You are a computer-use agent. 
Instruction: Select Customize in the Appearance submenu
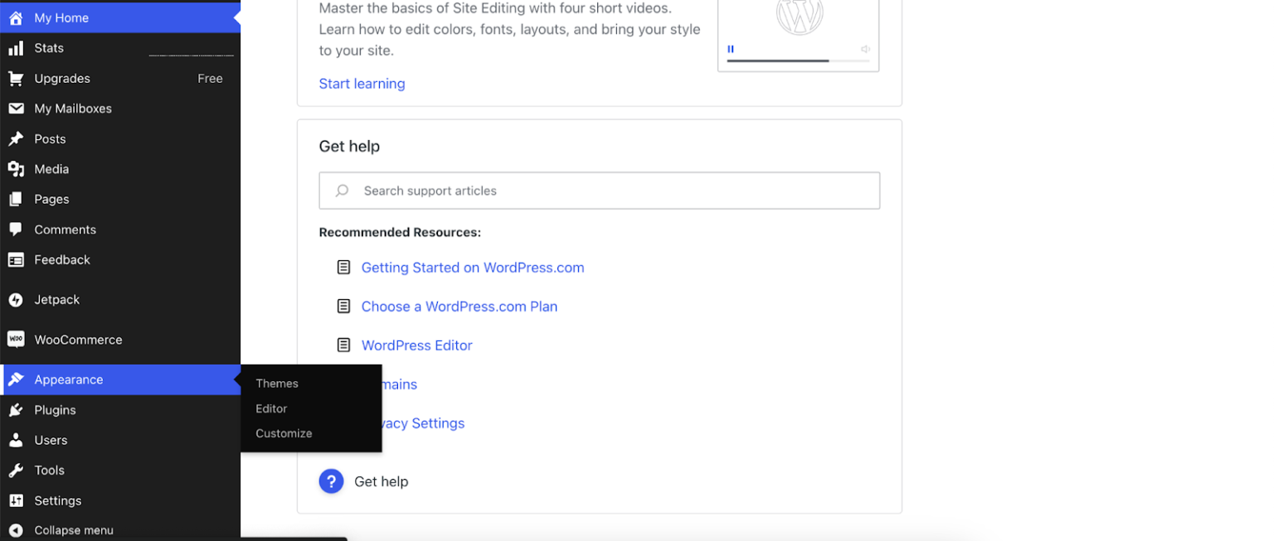(284, 432)
